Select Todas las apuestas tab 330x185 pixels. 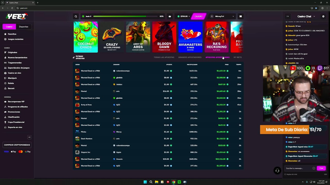point(164,57)
